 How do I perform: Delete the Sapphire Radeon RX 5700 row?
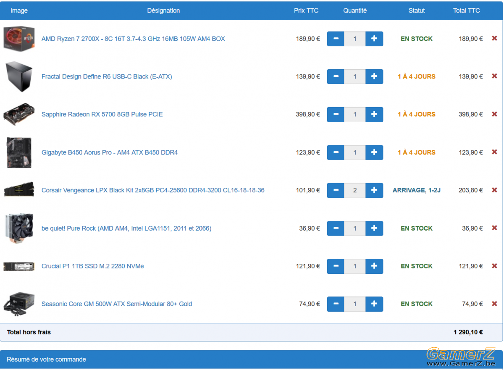(x=494, y=114)
